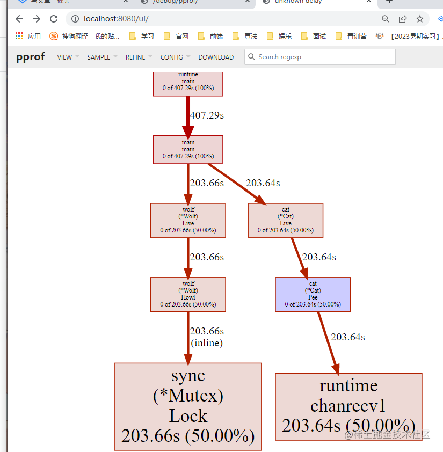Select the cat (*Cat) Live node
Screen dimensions: 443x452
tap(286, 221)
